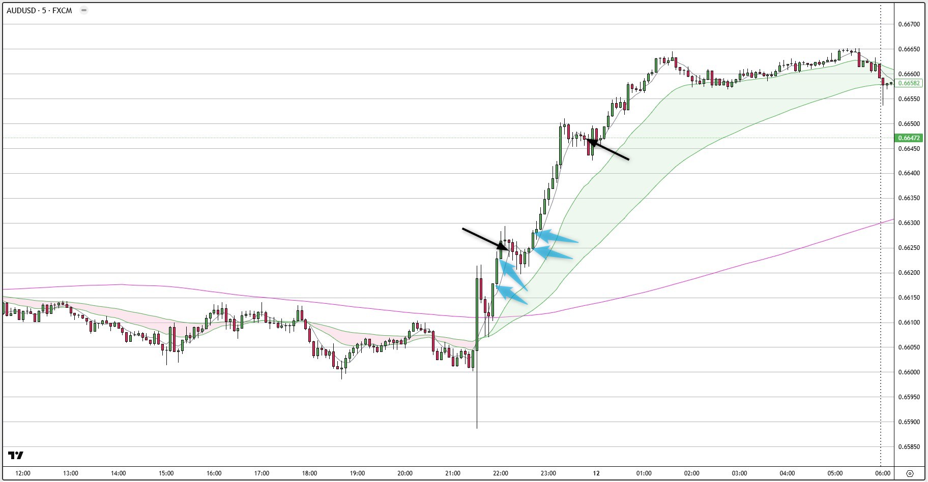
Task: Click the 22:00 time axis label
Action: click(501, 473)
